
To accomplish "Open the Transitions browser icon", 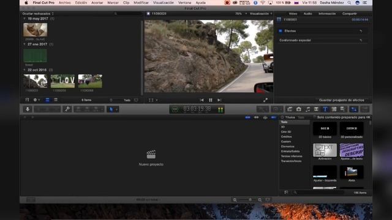I will (316, 109).
